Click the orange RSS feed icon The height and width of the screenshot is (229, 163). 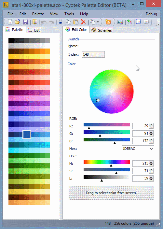[x=108, y=22]
